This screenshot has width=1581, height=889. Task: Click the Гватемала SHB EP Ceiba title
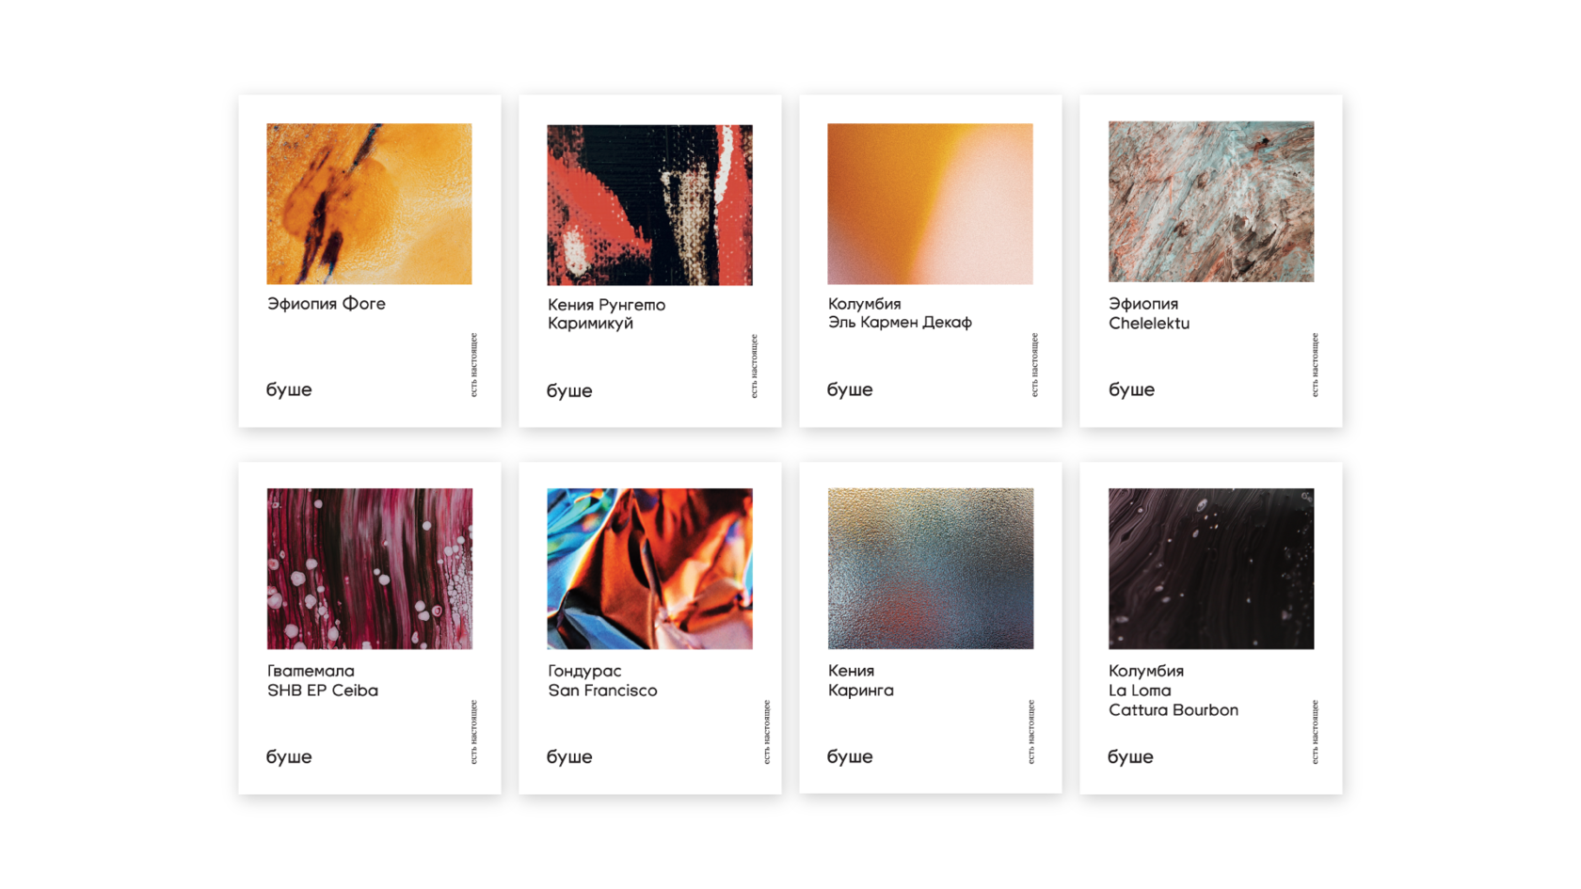pos(322,680)
